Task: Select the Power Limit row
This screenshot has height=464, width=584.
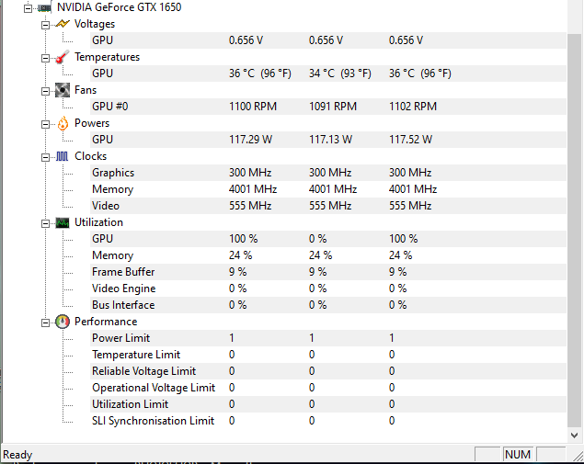Action: pos(328,338)
